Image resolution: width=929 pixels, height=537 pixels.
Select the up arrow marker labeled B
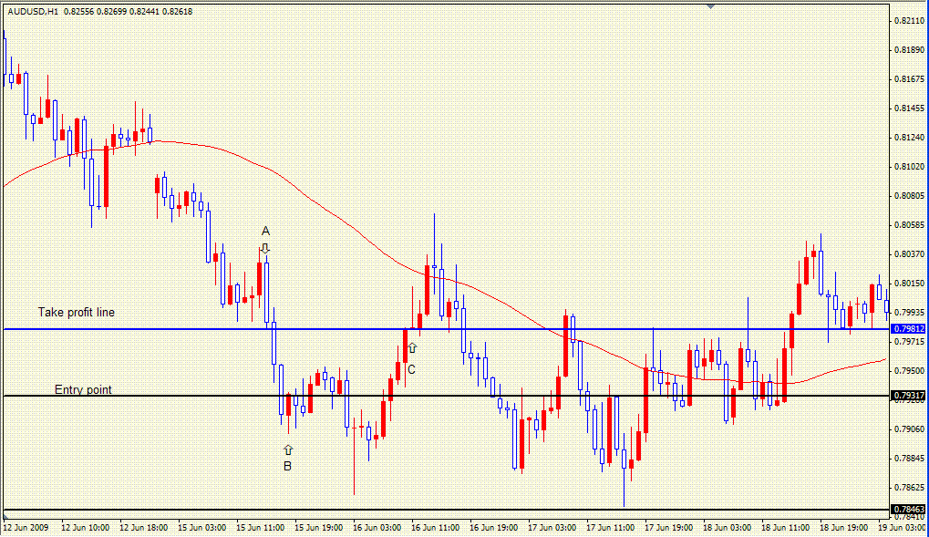pos(288,448)
